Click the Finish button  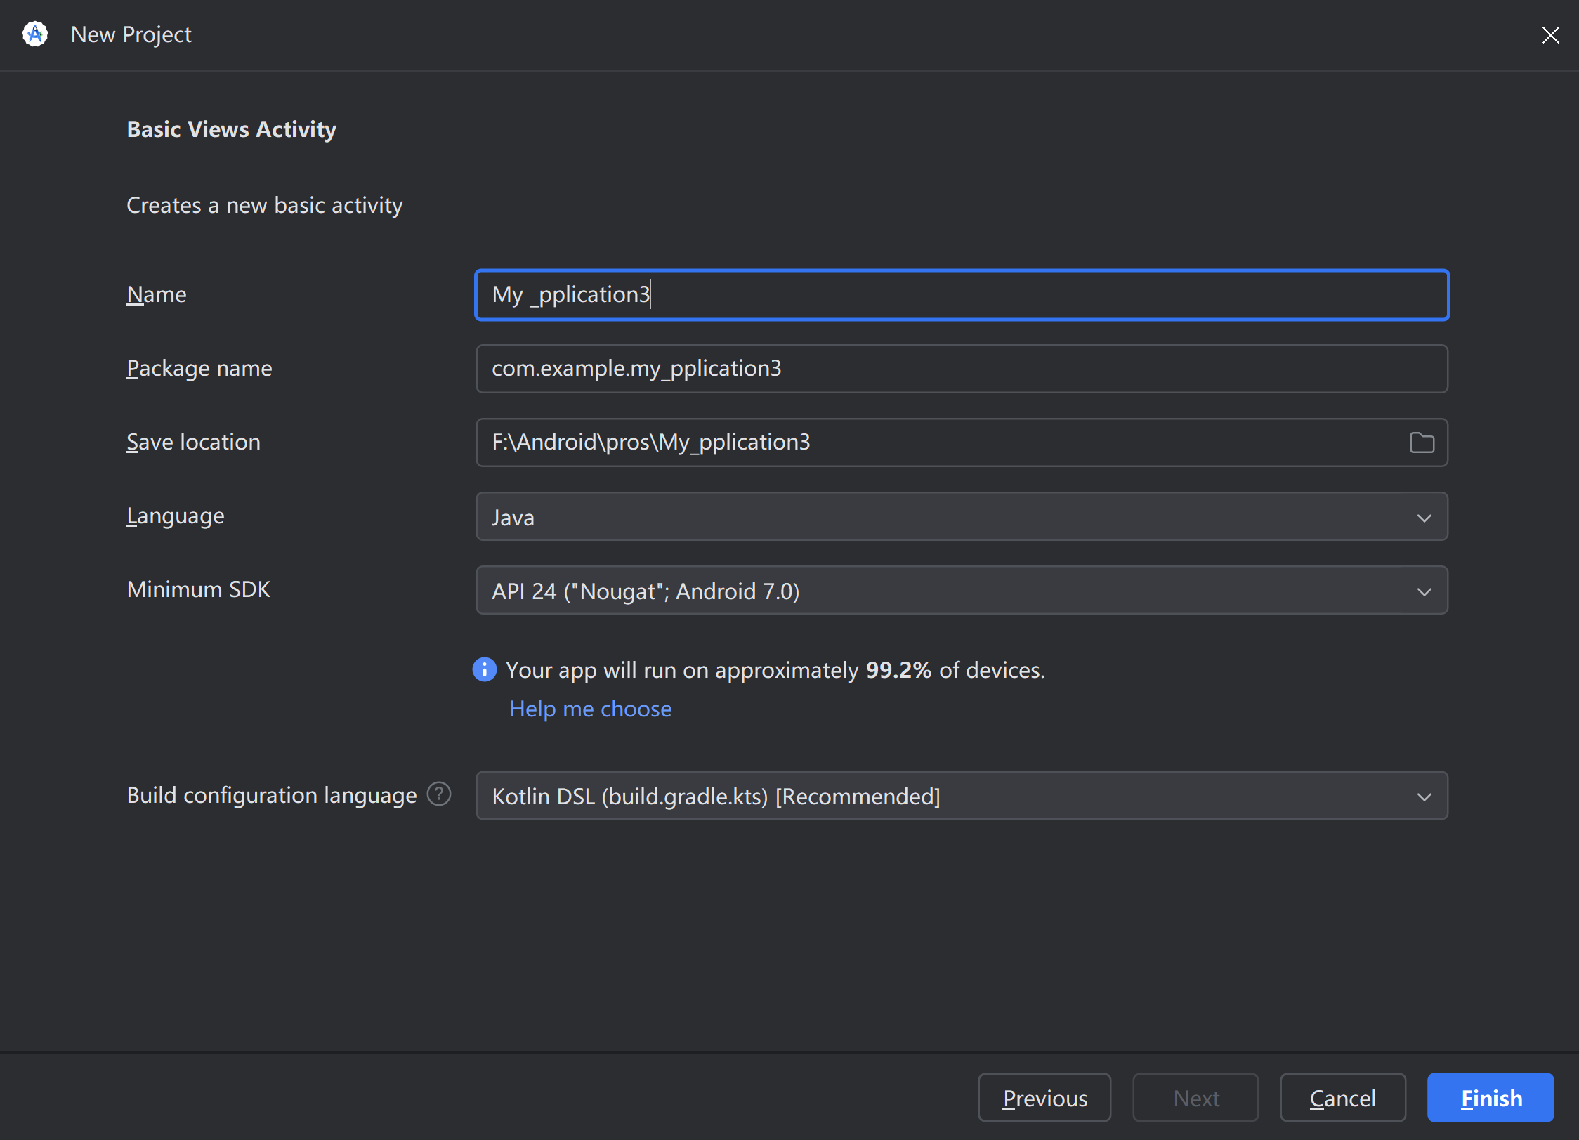(1490, 1098)
